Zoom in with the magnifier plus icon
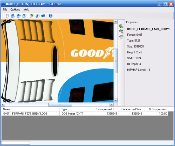This screenshot has width=175, height=146. click(x=121, y=26)
